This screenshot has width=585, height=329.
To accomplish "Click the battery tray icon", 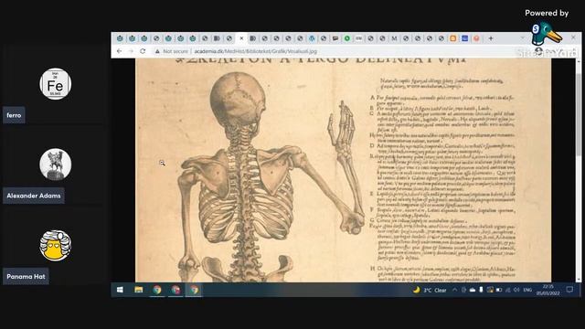I will (499, 290).
